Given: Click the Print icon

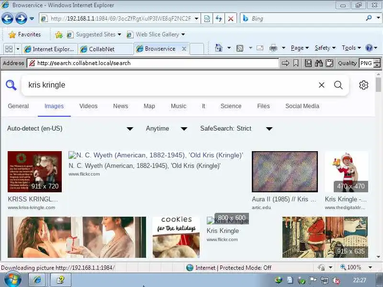Looking at the screenshot, I should tap(273, 48).
